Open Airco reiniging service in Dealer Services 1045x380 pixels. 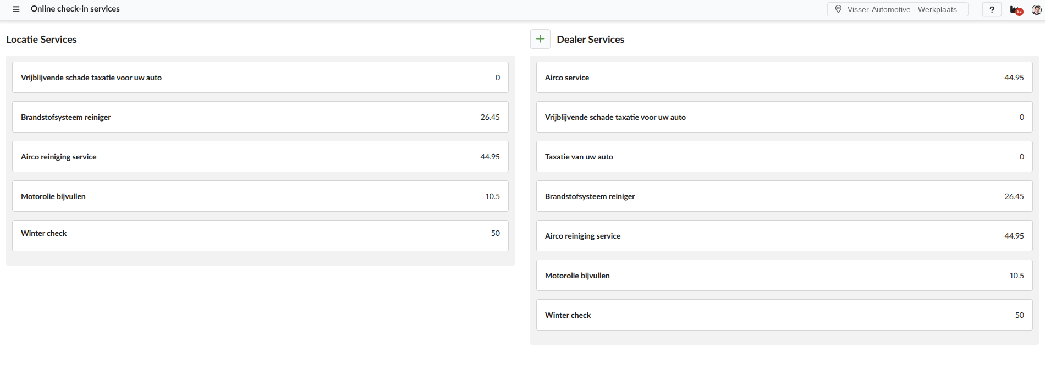point(784,236)
